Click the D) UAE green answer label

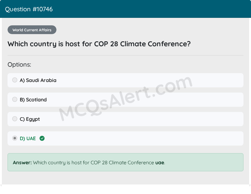(x=28, y=138)
